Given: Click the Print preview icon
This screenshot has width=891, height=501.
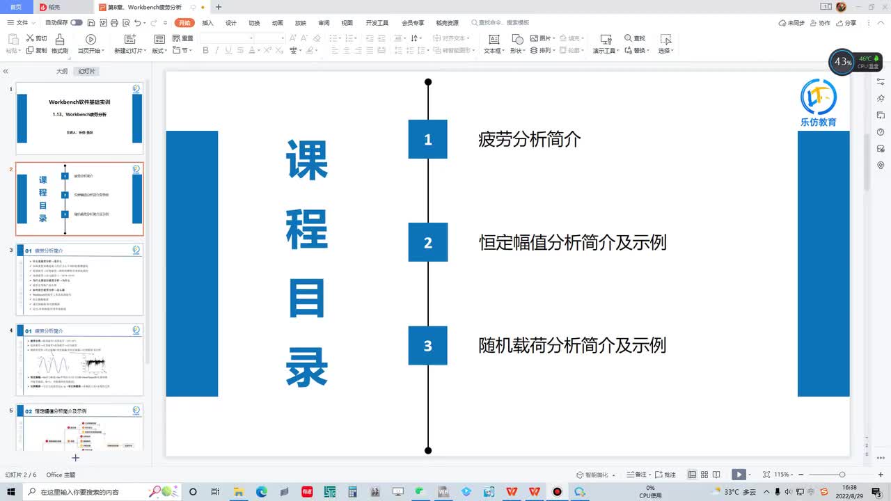Looking at the screenshot, I should 125,23.
